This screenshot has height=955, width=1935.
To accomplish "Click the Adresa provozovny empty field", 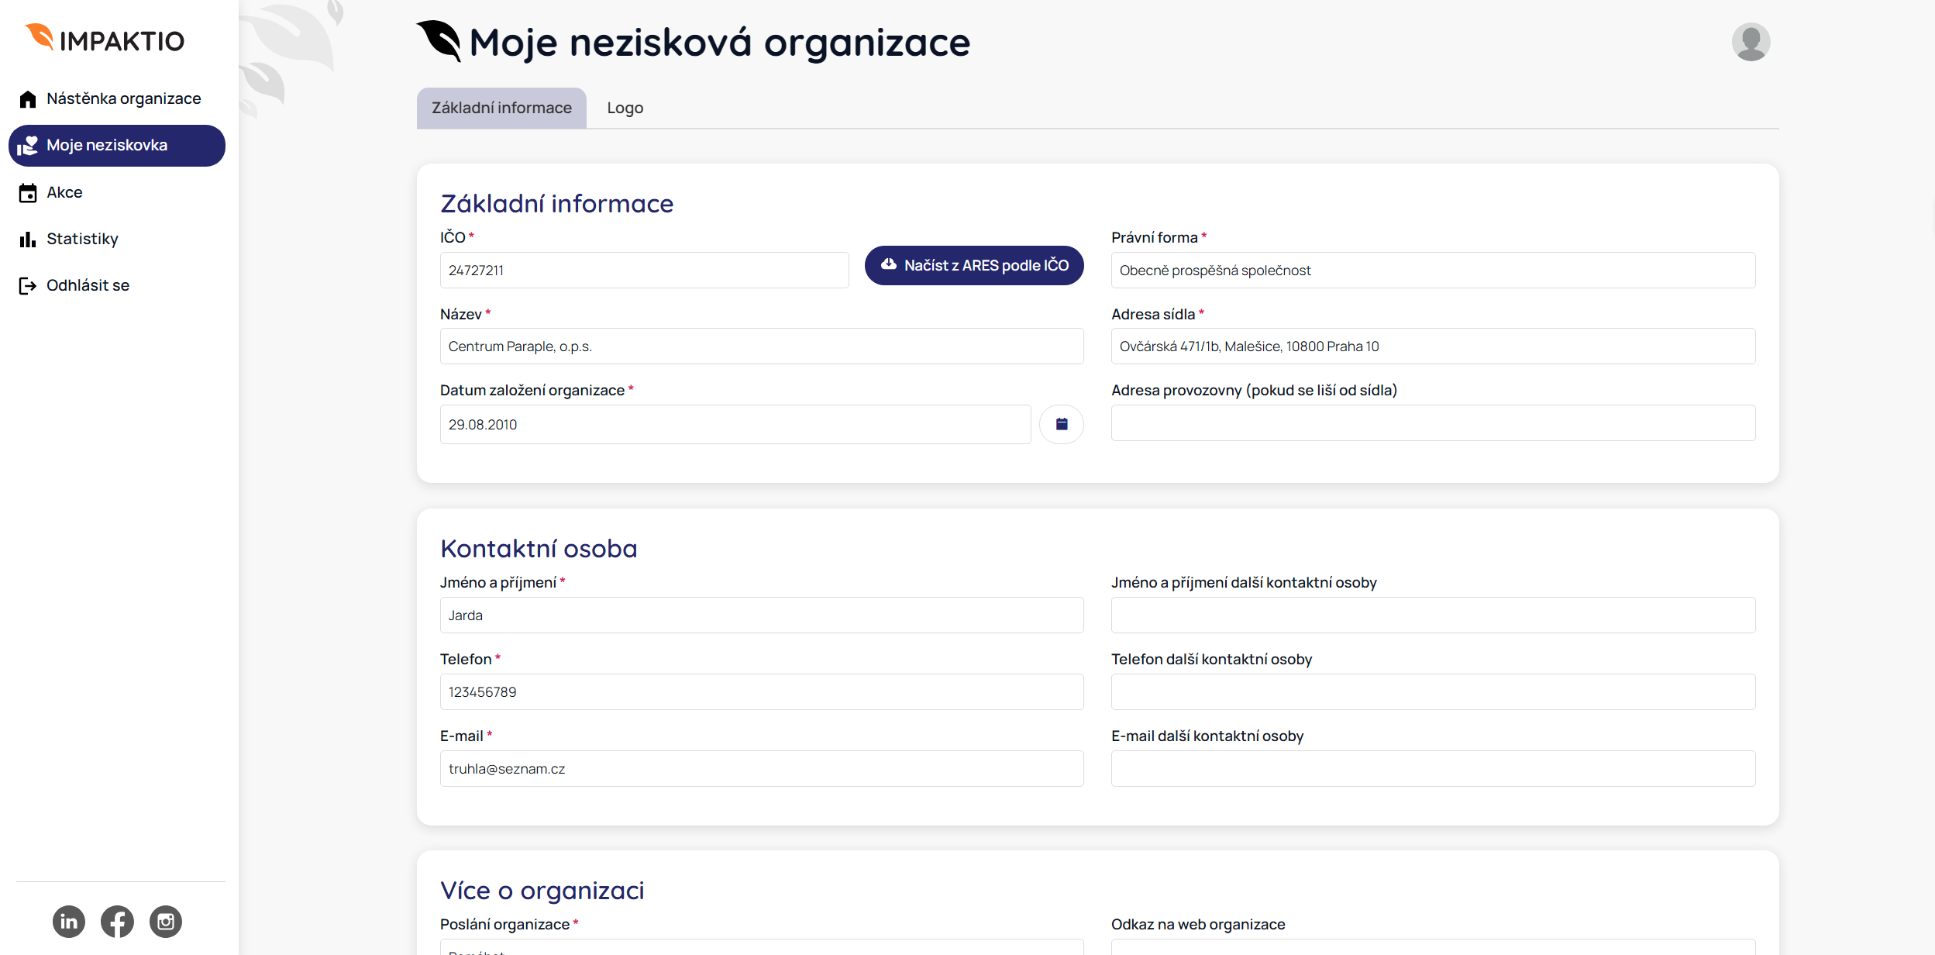I will (x=1432, y=423).
